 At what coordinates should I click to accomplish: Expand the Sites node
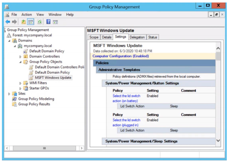[9, 94]
